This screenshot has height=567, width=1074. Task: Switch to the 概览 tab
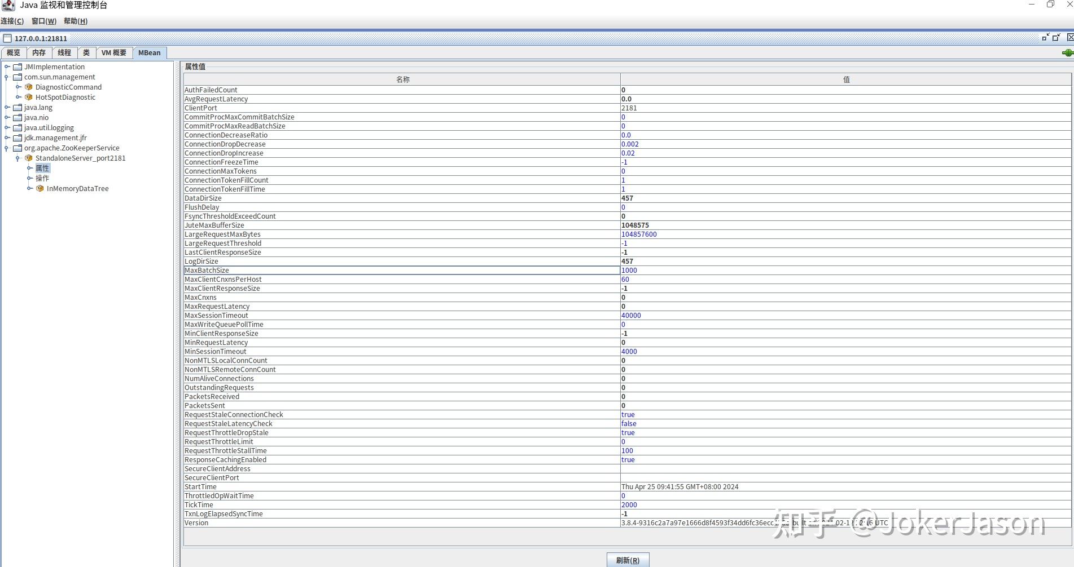(14, 52)
